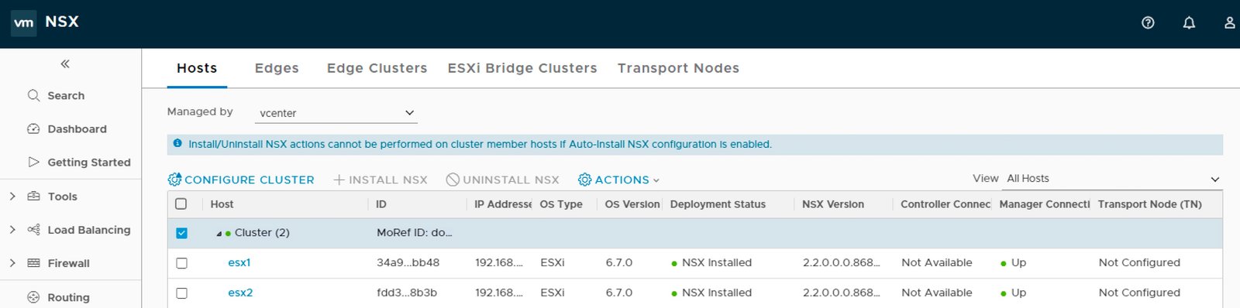1240x308 pixels.
Task: Open the esx1 host link
Action: pyautogui.click(x=239, y=263)
